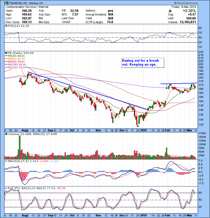Click the 175M volume axis label

pos(202,133)
